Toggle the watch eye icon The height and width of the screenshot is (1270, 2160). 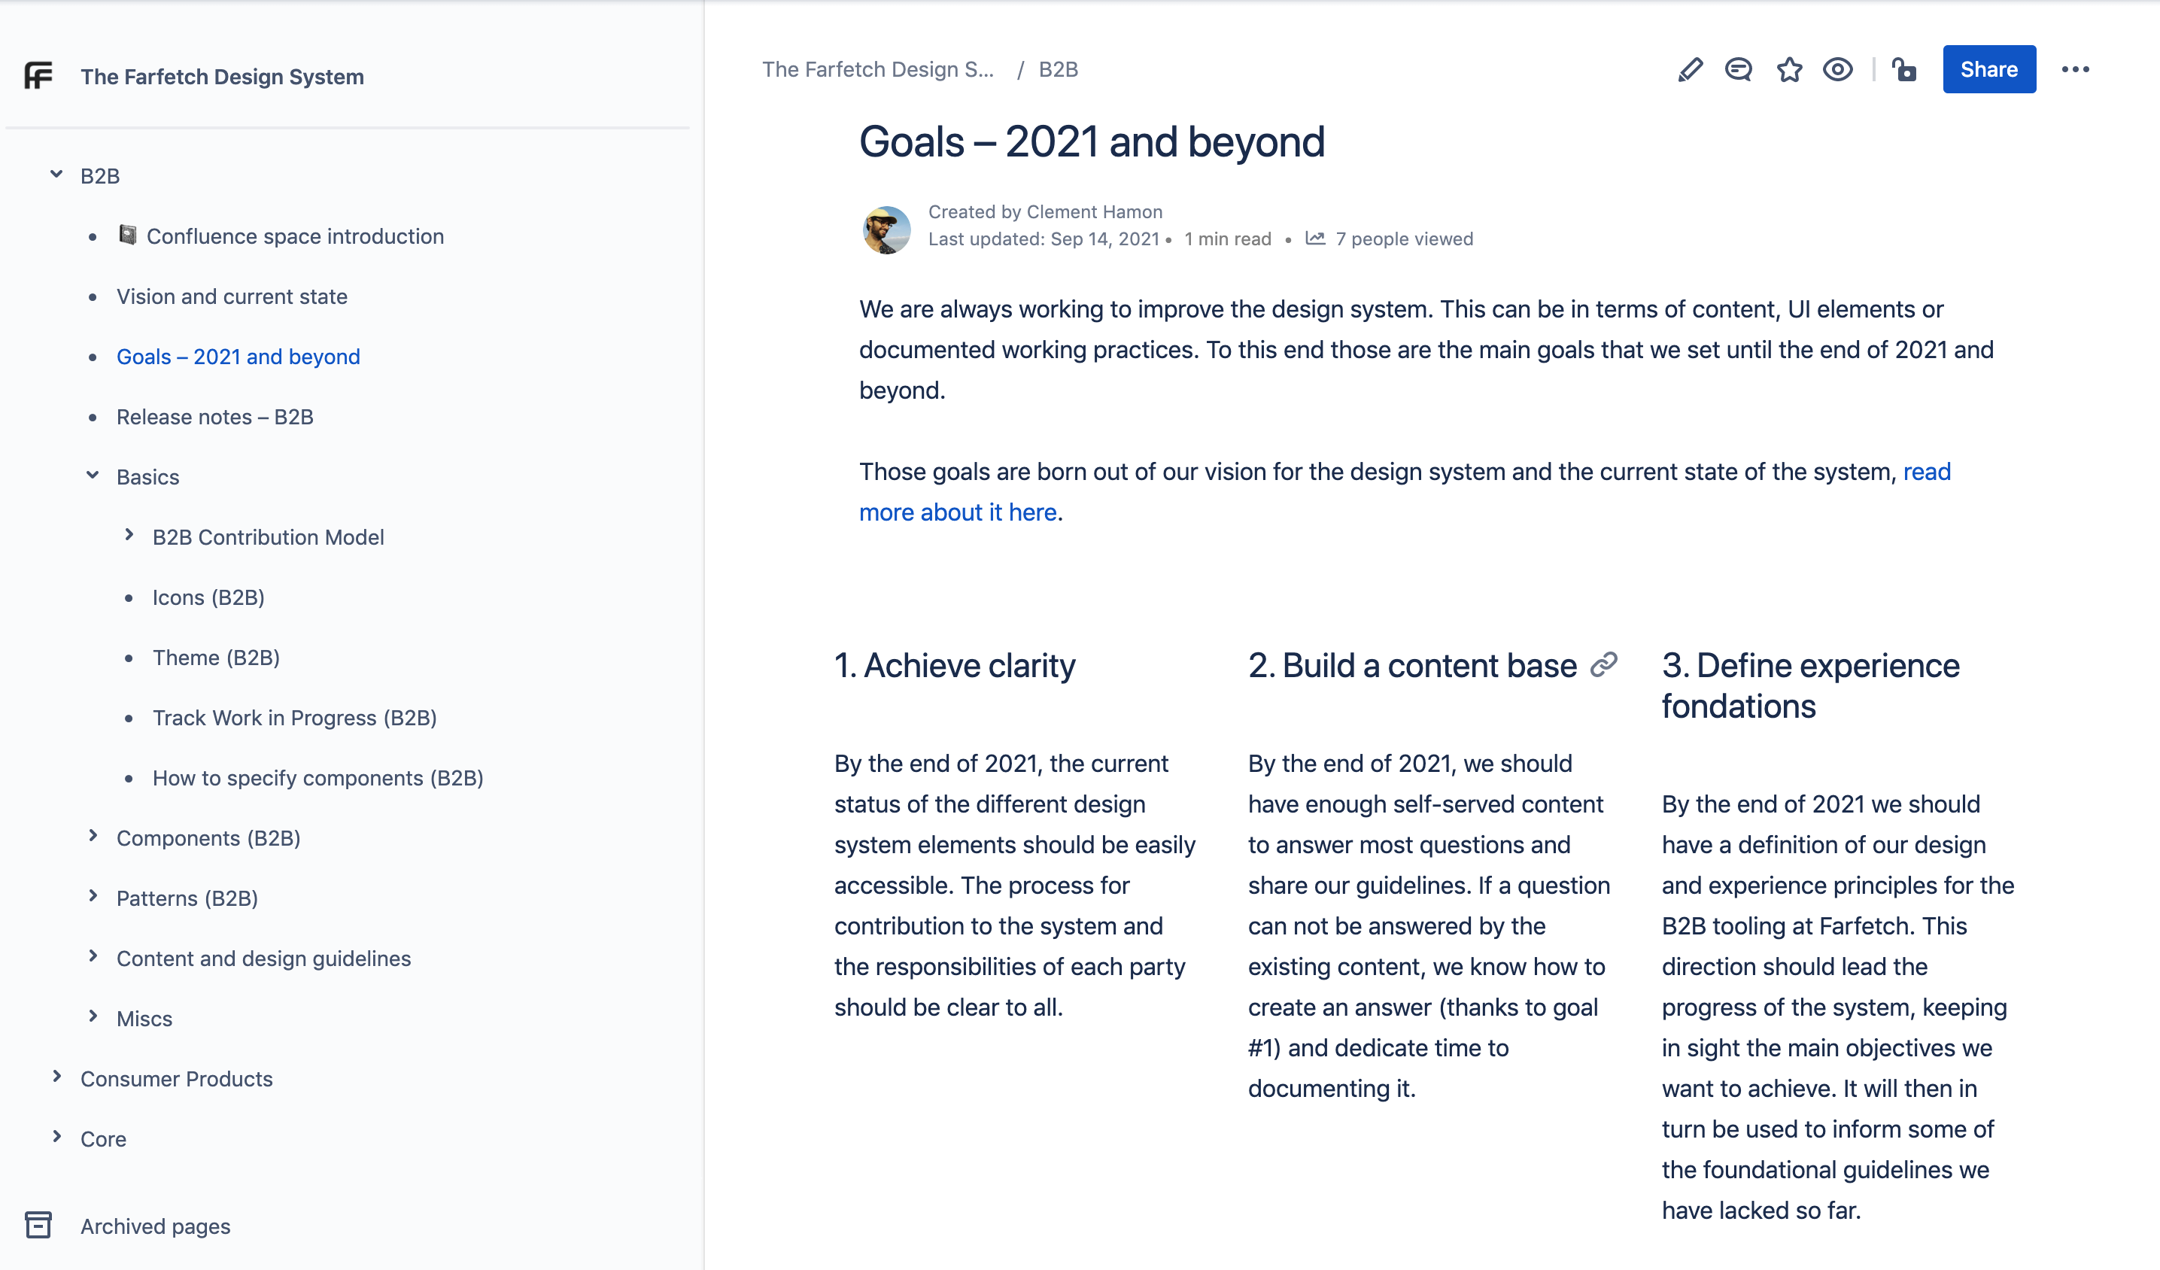click(1838, 69)
